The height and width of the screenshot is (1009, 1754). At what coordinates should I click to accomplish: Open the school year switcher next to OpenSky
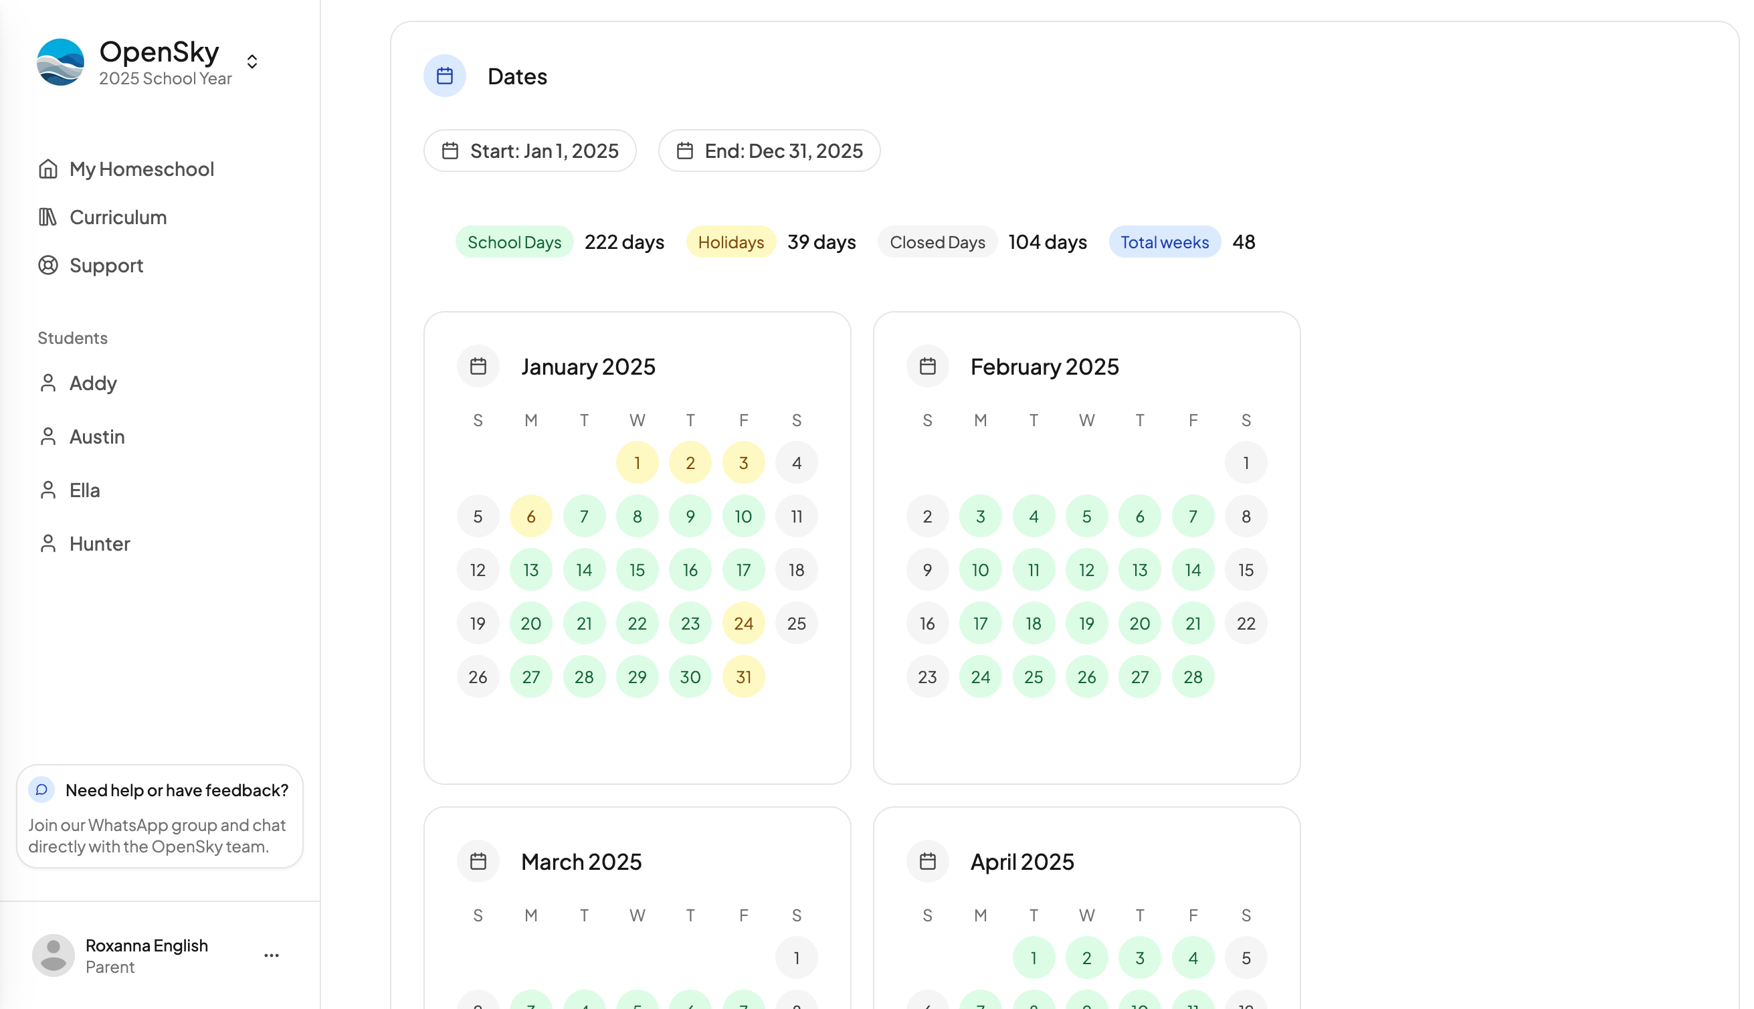coord(252,61)
